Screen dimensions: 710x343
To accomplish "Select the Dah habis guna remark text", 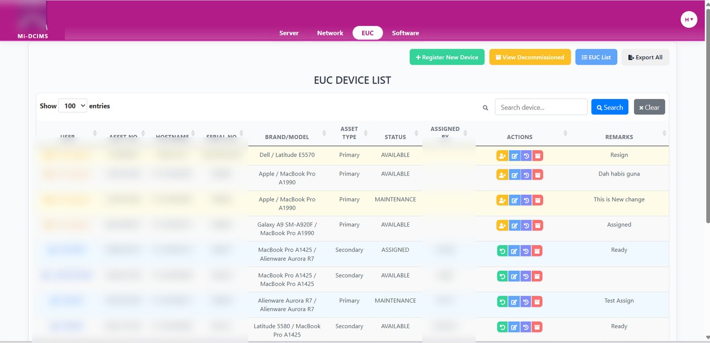I will pos(619,174).
